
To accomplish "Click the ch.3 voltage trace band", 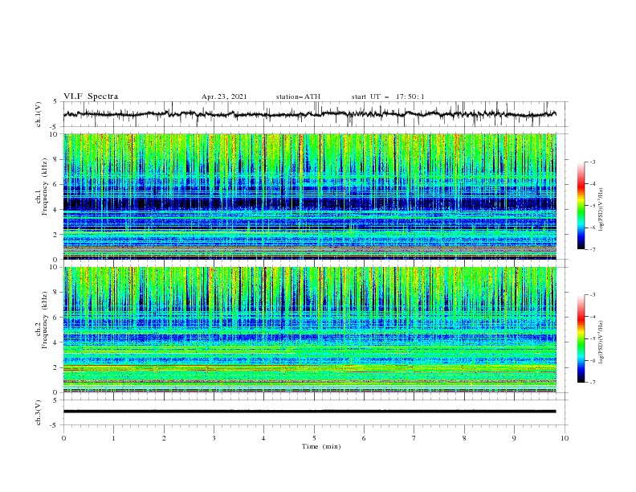I will click(x=309, y=412).
